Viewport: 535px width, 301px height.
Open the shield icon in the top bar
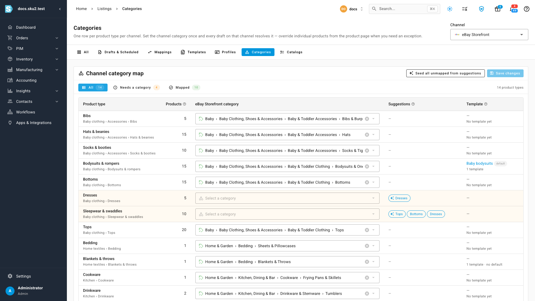pos(481,9)
